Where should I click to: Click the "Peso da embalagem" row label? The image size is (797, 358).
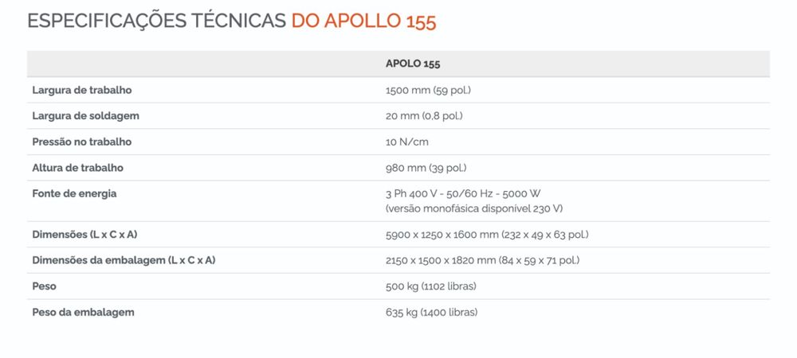83,312
